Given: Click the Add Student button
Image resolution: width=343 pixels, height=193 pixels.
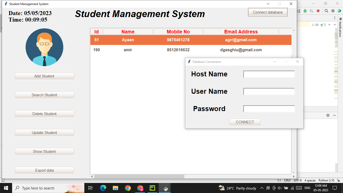Looking at the screenshot, I should point(44,76).
